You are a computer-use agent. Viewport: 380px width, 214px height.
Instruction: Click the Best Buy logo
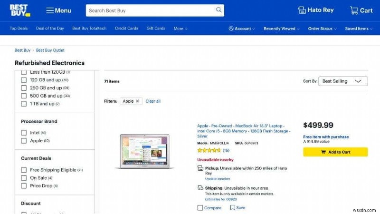(x=20, y=10)
